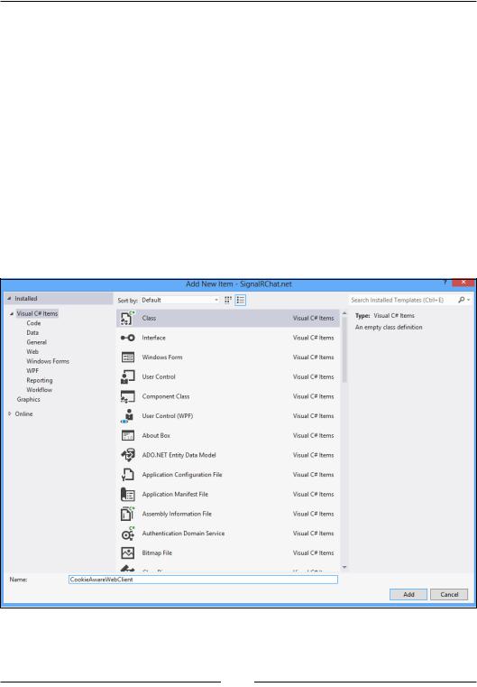Image resolution: width=477 pixels, height=687 pixels.
Task: Select the Workflow category
Action: [x=40, y=390]
